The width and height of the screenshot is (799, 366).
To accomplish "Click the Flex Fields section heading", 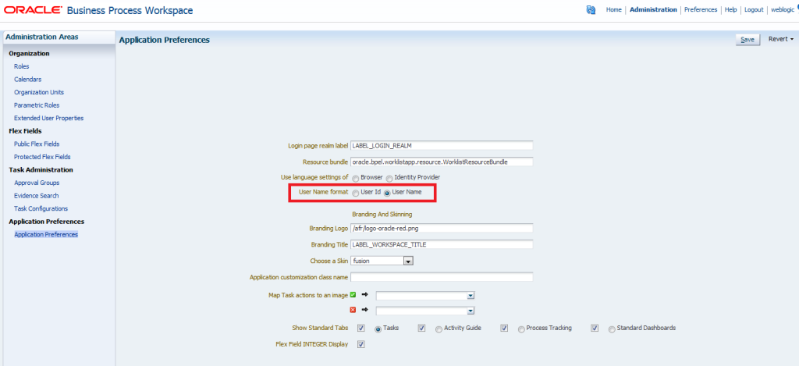I will tap(25, 130).
